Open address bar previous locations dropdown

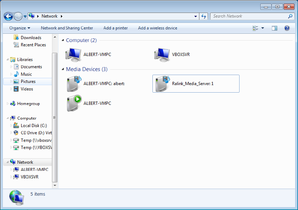tap(195, 17)
